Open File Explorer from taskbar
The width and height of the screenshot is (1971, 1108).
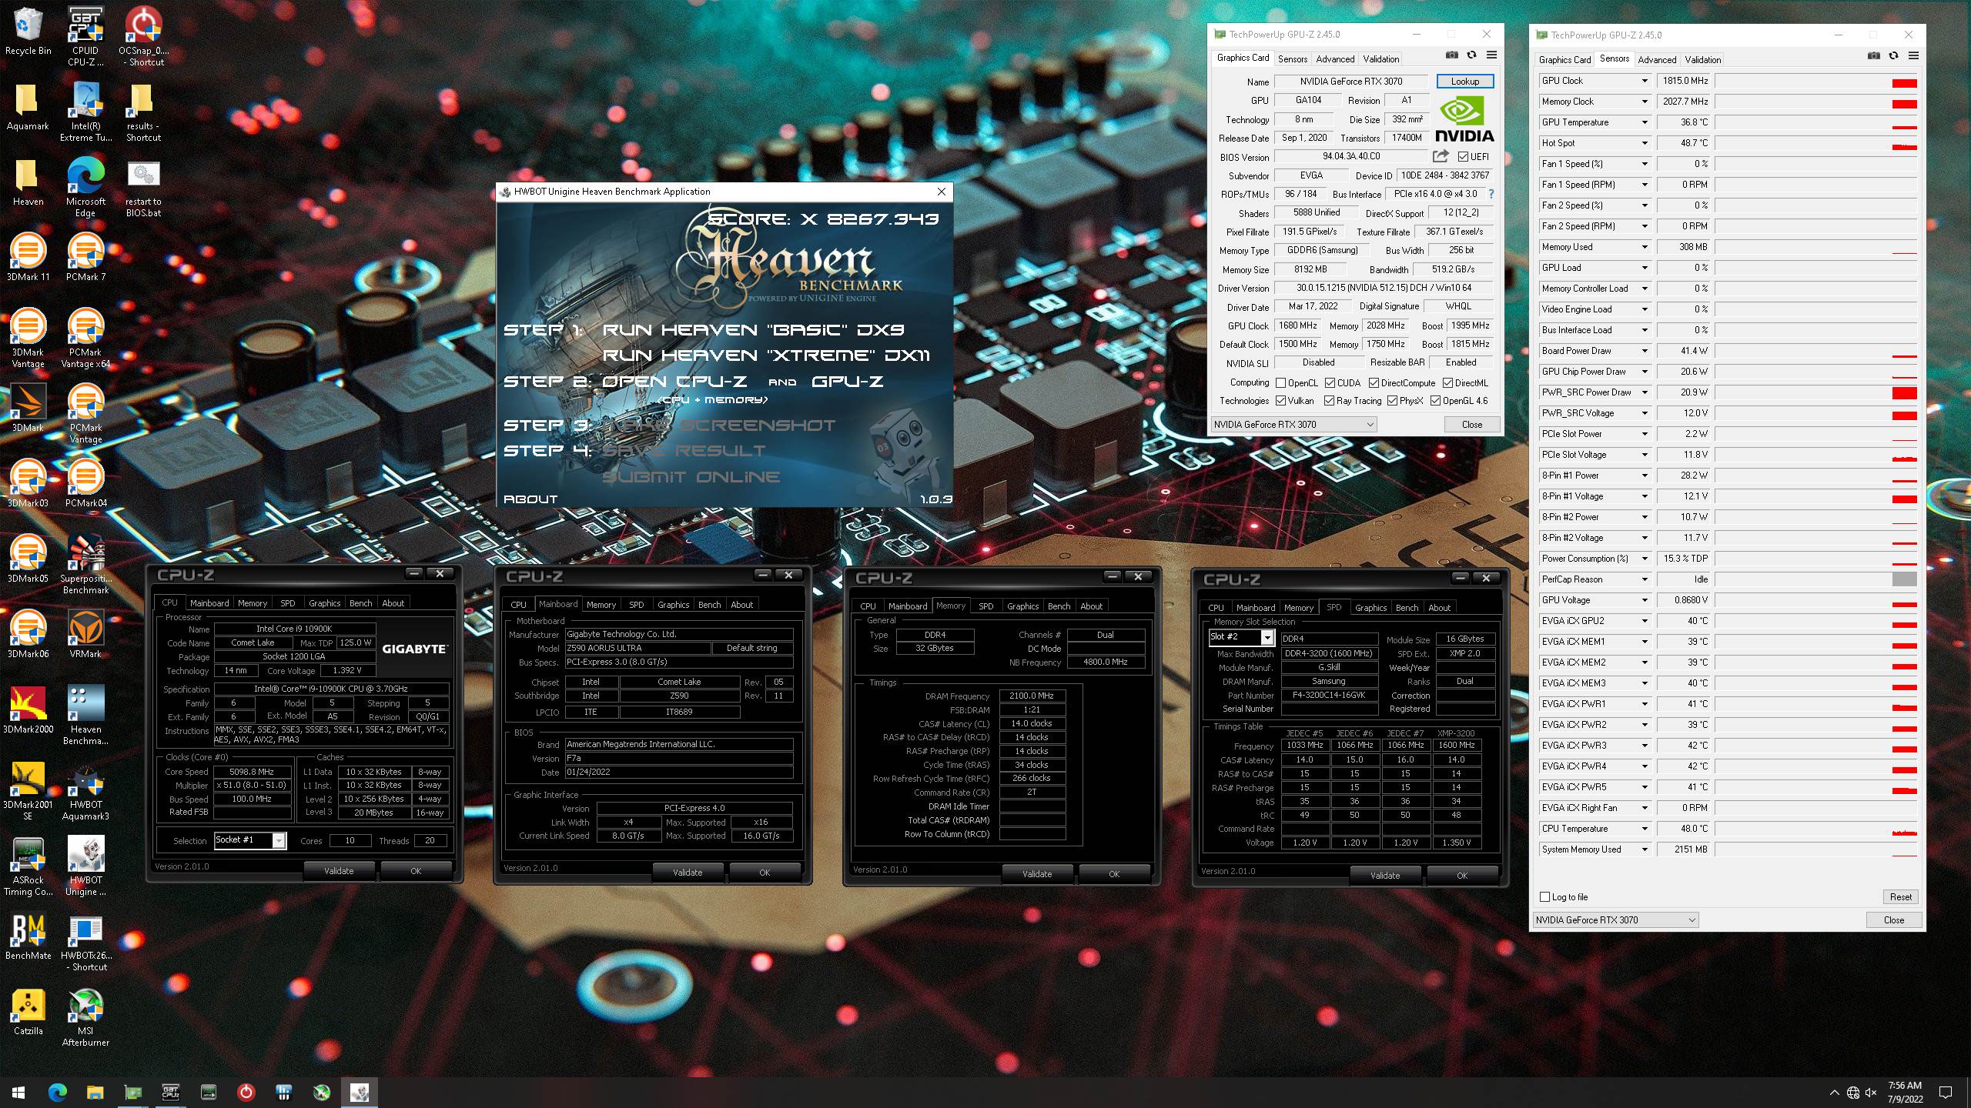(95, 1092)
